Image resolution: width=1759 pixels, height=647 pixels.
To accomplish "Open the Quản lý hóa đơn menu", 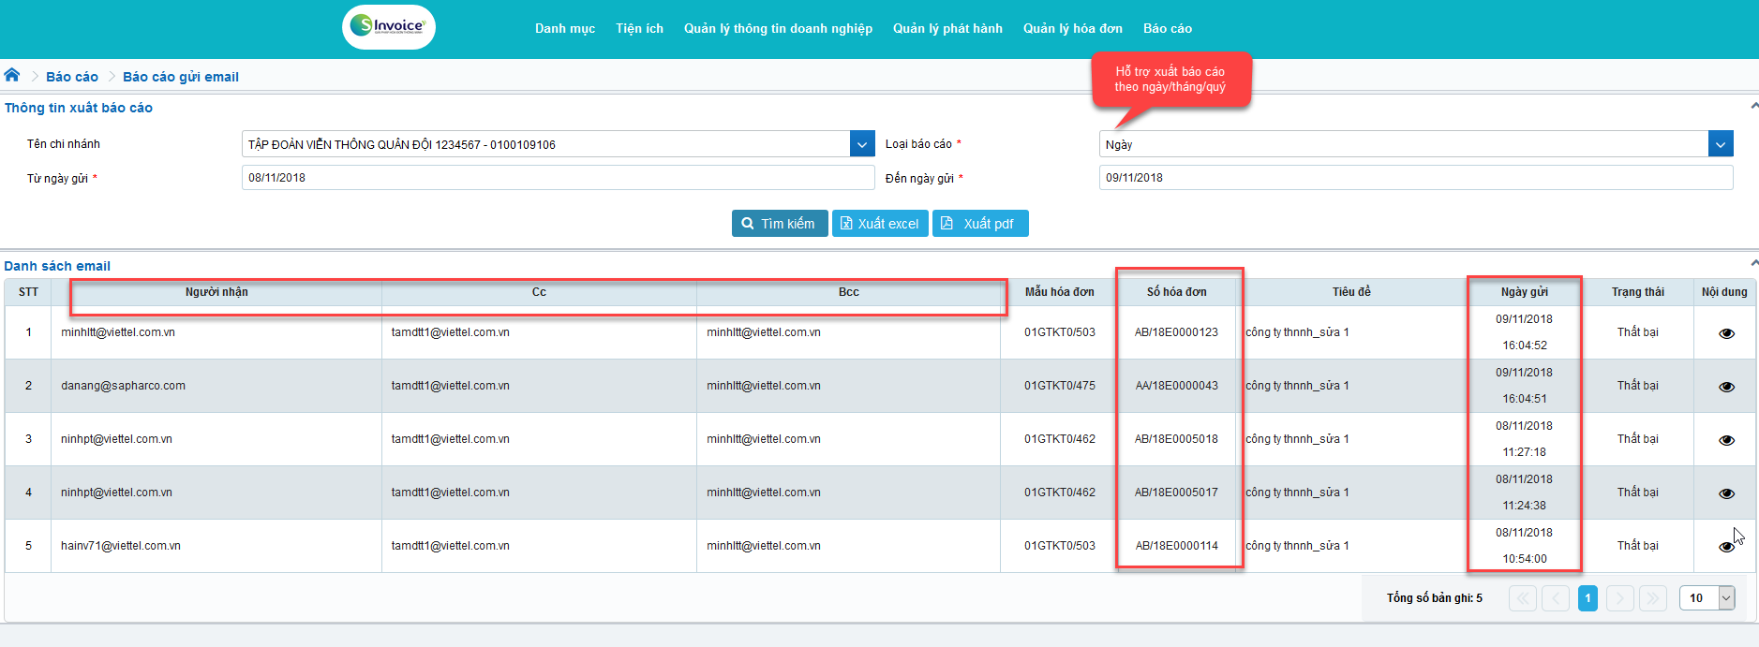I will 1072,28.
